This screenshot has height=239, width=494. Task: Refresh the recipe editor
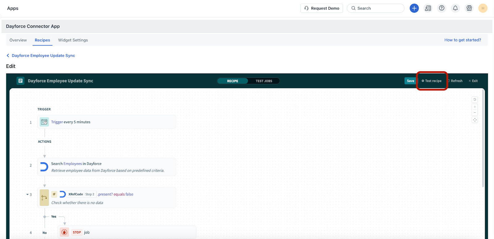(x=455, y=81)
